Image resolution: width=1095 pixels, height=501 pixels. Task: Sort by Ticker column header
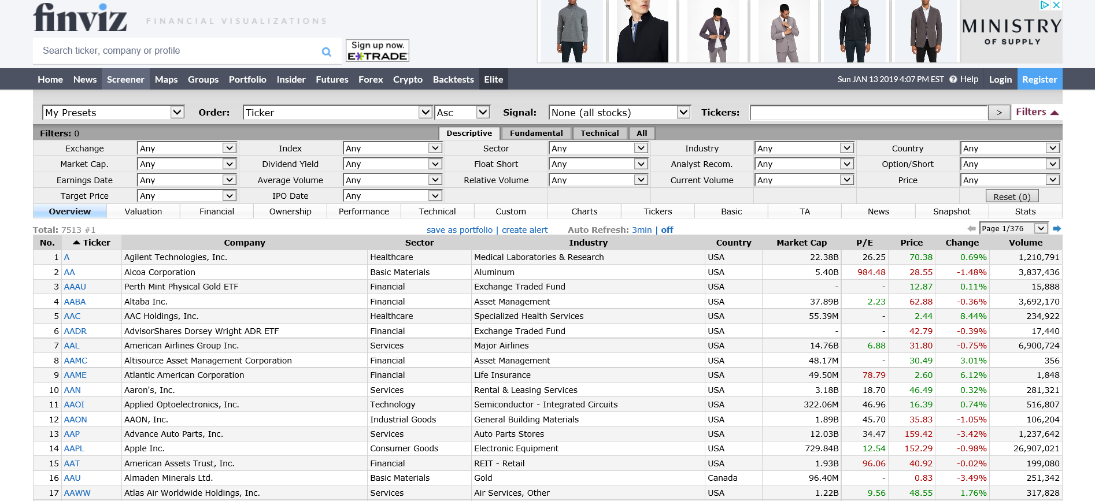click(92, 243)
